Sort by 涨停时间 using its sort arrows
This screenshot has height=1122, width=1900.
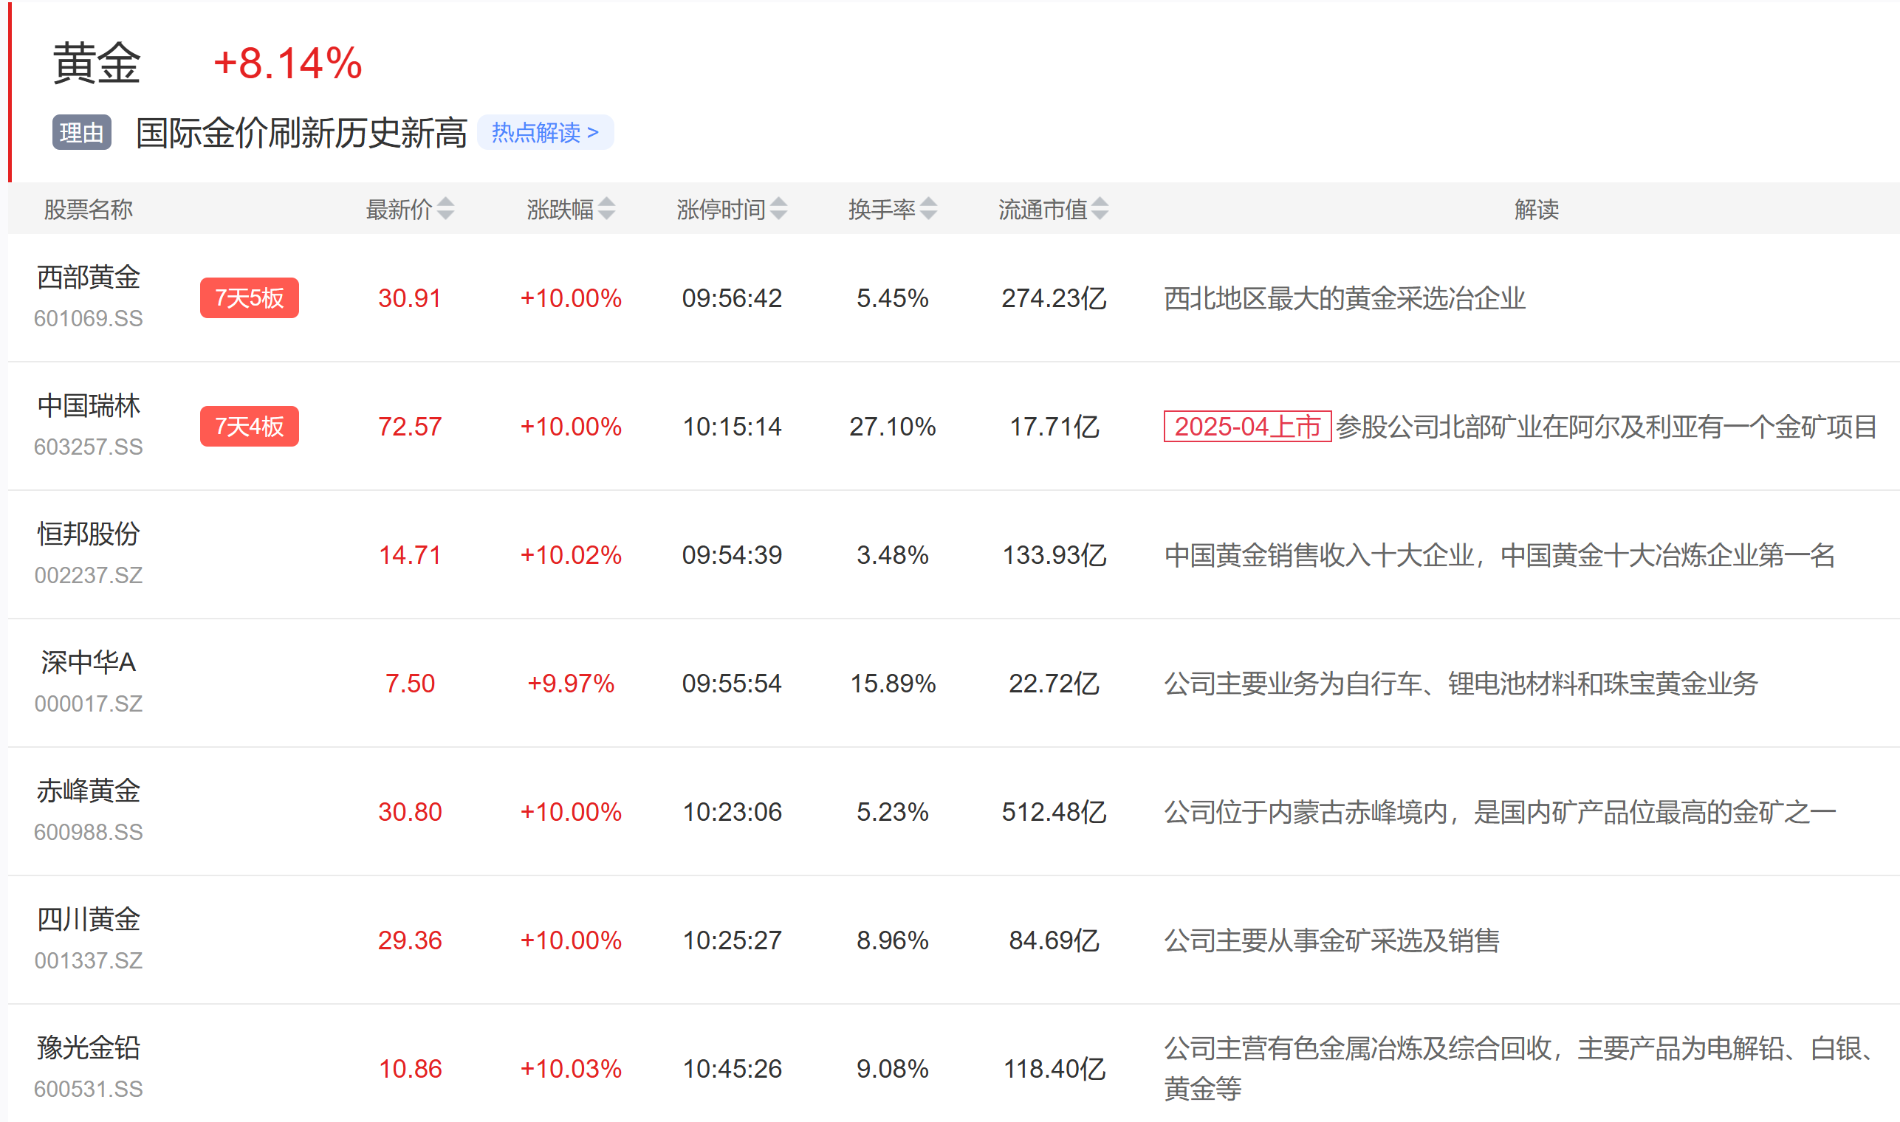point(778,209)
